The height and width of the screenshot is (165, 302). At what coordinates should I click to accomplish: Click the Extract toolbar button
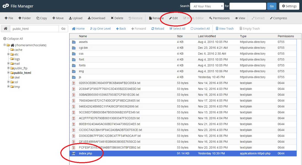coord(258,18)
